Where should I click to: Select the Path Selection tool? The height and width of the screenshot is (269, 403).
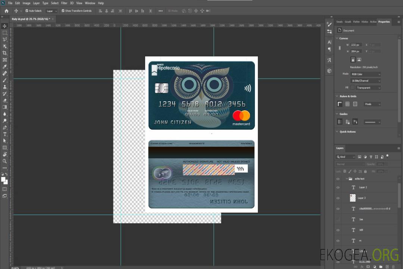tap(4, 141)
